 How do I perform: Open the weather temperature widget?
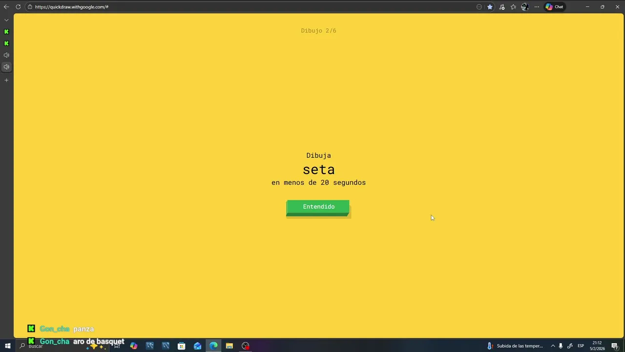515,346
